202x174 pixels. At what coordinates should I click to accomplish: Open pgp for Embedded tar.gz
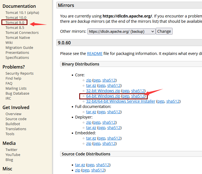coord(102,138)
